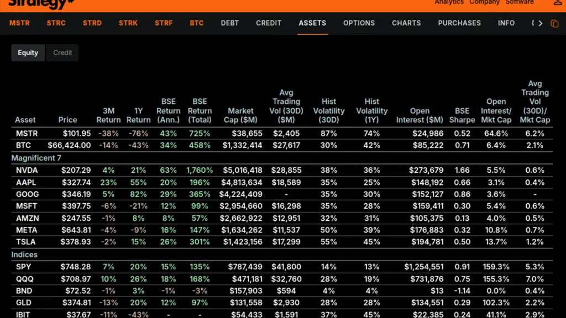
Task: Sort by the 3M Return column header
Action: point(108,115)
